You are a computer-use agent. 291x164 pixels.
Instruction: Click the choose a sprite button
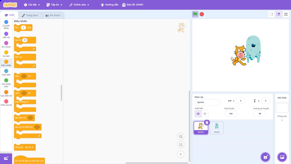[265, 157]
